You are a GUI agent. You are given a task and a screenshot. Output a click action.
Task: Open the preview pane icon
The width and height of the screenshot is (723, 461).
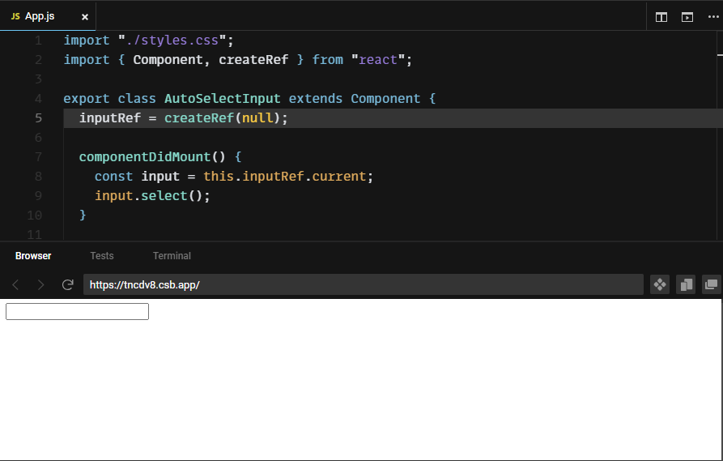pyautogui.click(x=687, y=17)
